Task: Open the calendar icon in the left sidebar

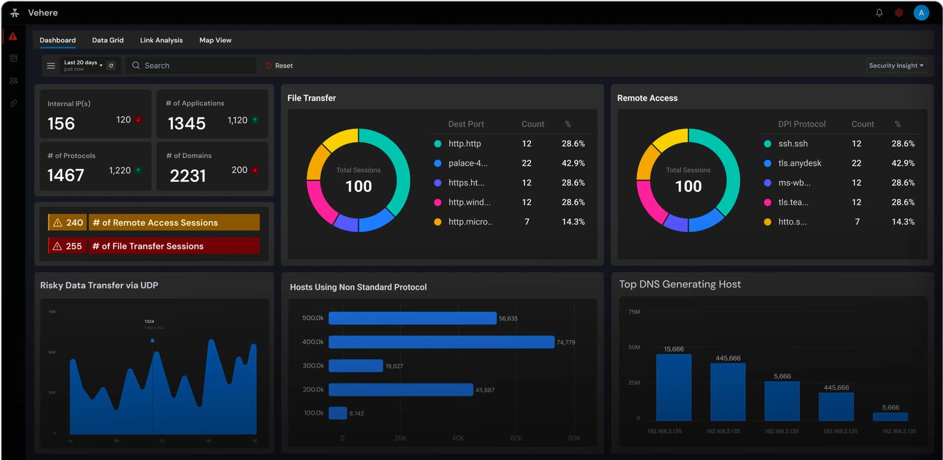Action: pos(14,58)
